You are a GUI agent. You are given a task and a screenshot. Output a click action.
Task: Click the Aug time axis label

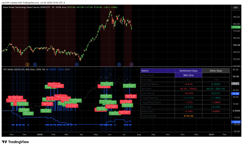[x=139, y=134]
